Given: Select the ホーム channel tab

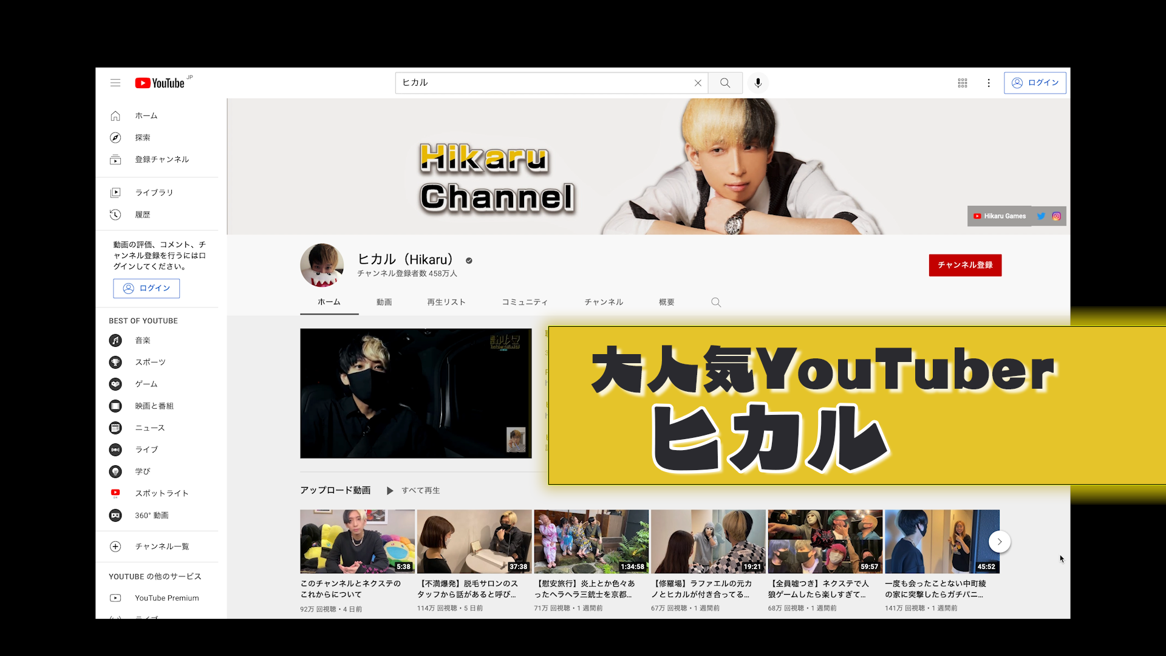Looking at the screenshot, I should tap(329, 302).
